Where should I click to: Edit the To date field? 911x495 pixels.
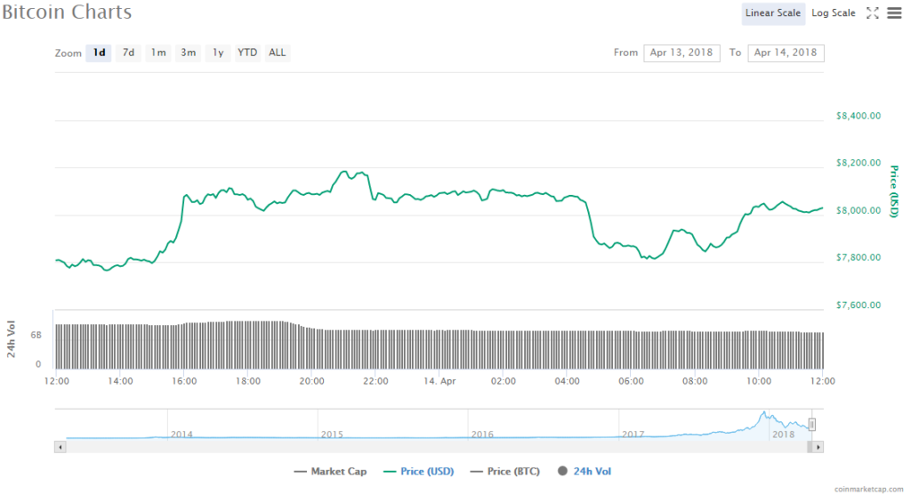(x=786, y=53)
